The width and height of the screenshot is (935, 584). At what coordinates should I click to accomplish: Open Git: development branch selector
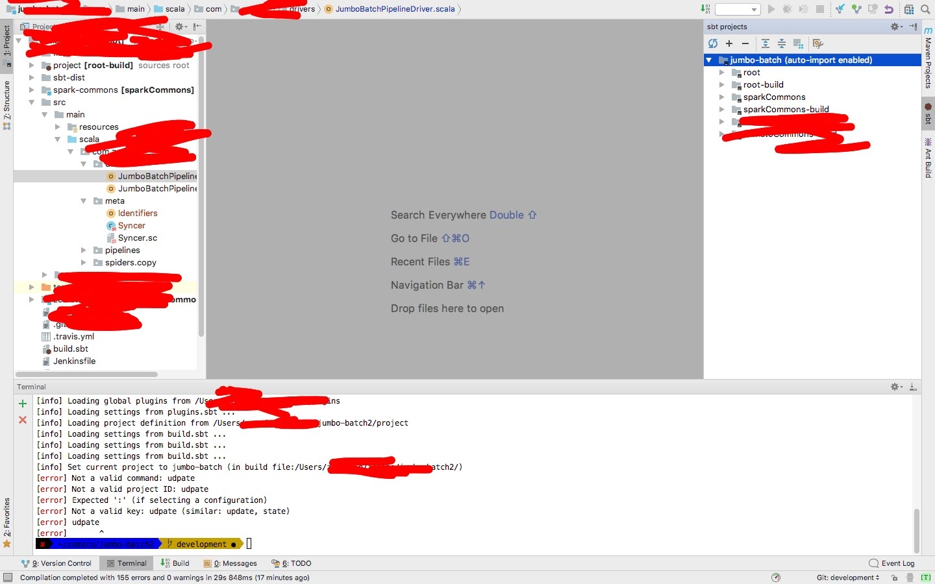point(848,578)
